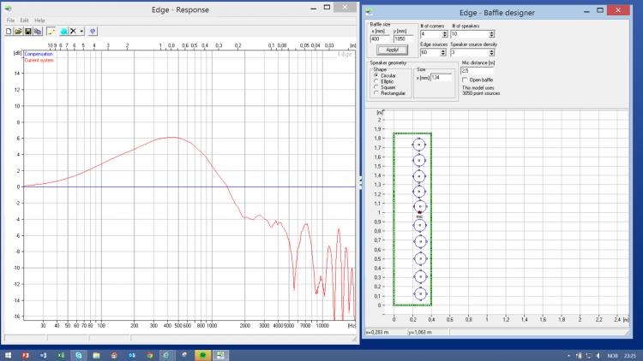Click the X delete icon in toolbar
643x361 pixels.
point(75,31)
